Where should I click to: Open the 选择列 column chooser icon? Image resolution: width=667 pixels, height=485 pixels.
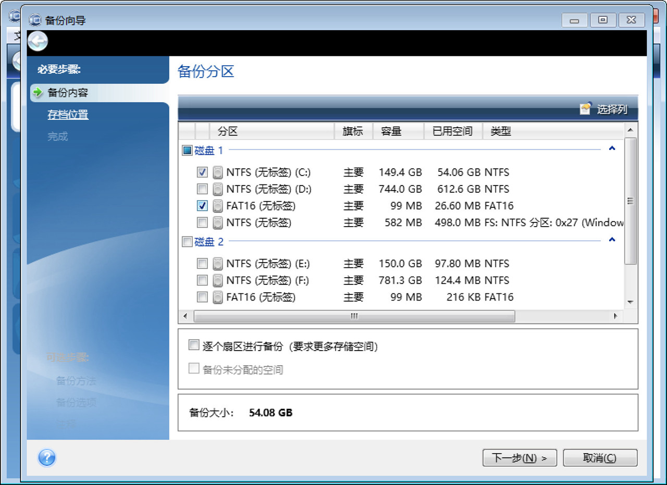pos(585,109)
